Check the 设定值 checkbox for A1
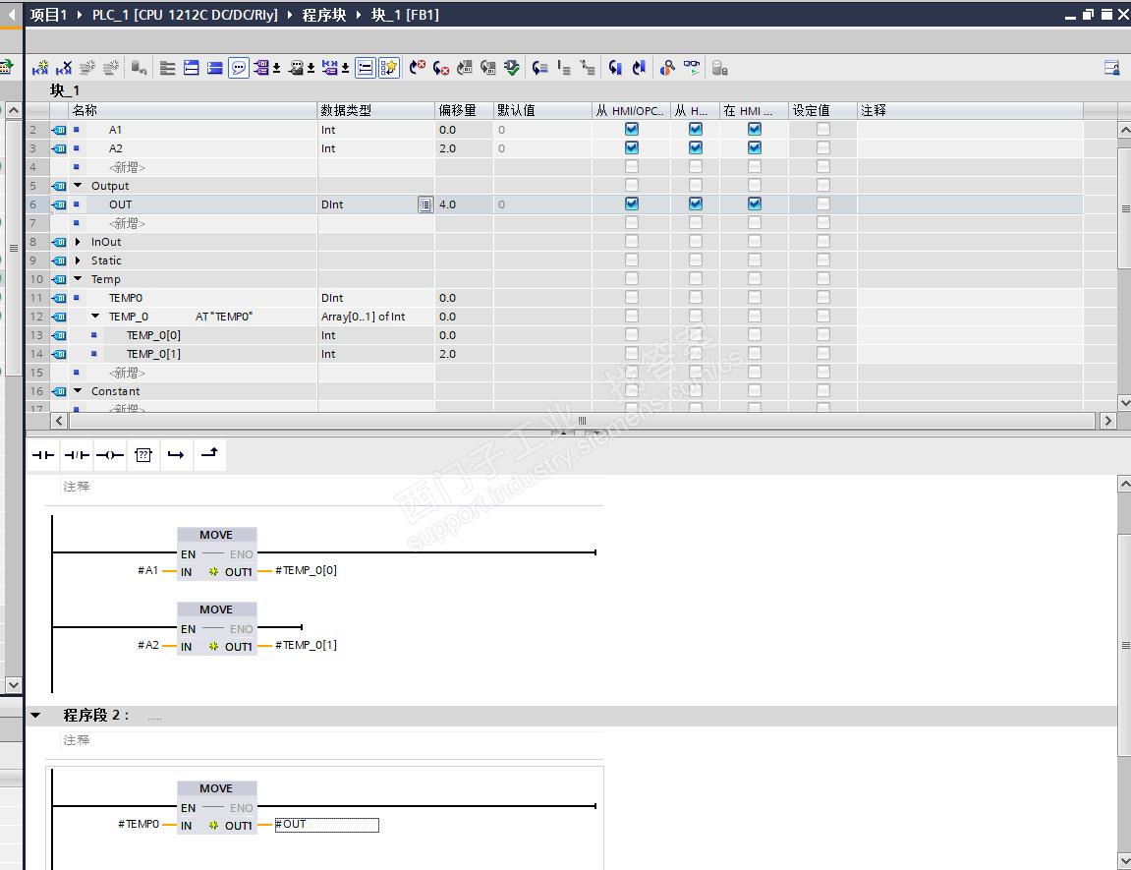The image size is (1131, 870). click(823, 129)
